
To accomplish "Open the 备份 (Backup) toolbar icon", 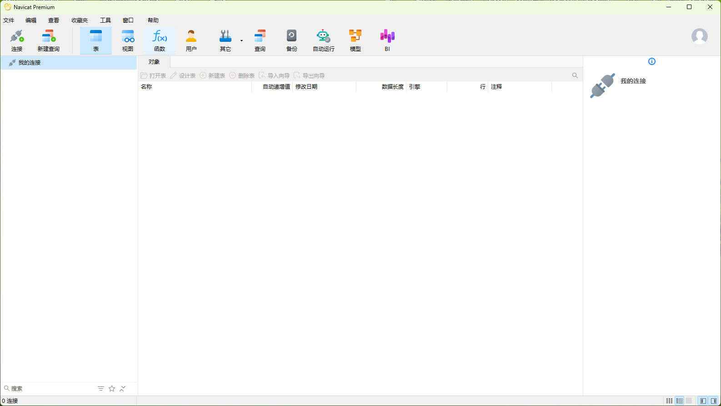I will coord(292,40).
